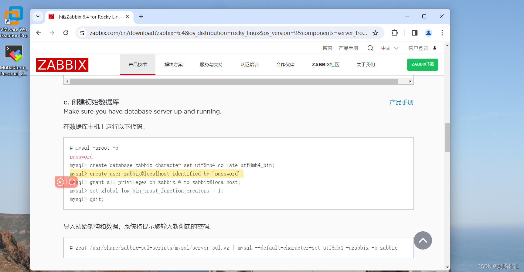Open the 博客 link in top bar
The width and height of the screenshot is (524, 272).
(x=328, y=48)
